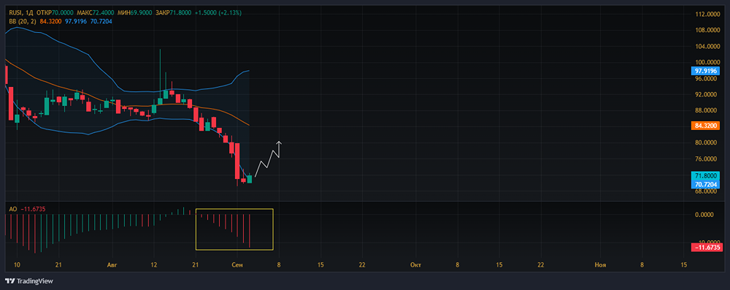Click the 10 date label on time axis

(17, 265)
